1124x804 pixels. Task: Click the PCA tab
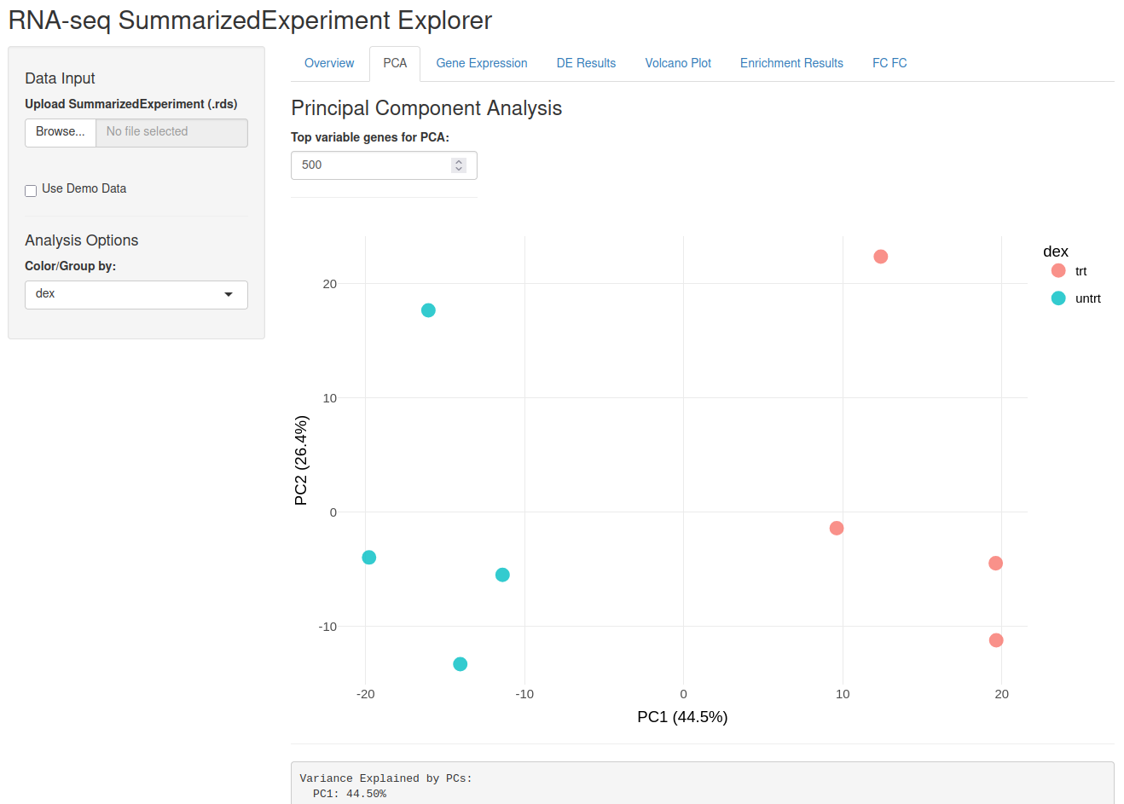(x=395, y=63)
